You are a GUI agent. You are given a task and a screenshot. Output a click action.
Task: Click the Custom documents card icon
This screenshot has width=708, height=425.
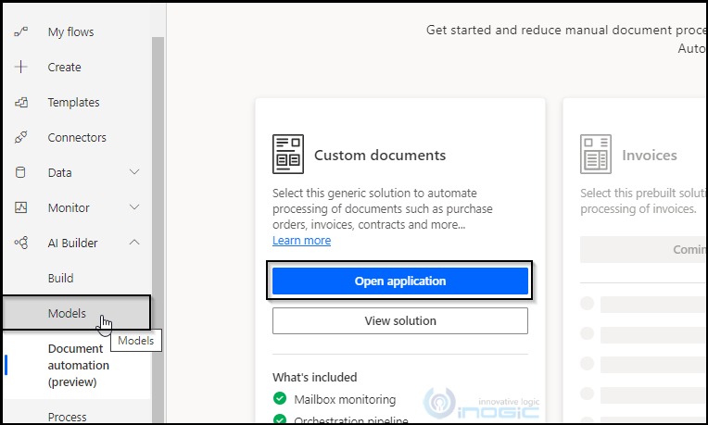(287, 154)
